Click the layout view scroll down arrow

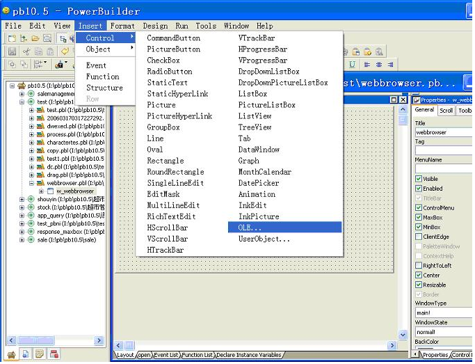403,335
